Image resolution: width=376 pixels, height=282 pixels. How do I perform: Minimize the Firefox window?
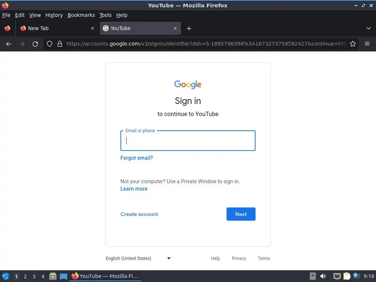point(356,5)
